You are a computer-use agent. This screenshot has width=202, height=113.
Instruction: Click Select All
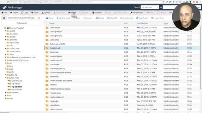112,18
